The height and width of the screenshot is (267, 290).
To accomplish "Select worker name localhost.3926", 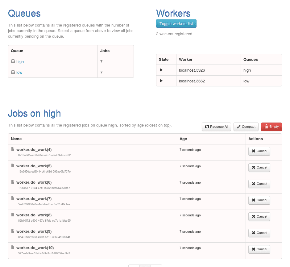I will pos(192,70).
